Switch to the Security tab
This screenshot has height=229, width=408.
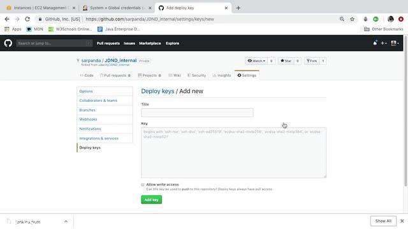196,75
